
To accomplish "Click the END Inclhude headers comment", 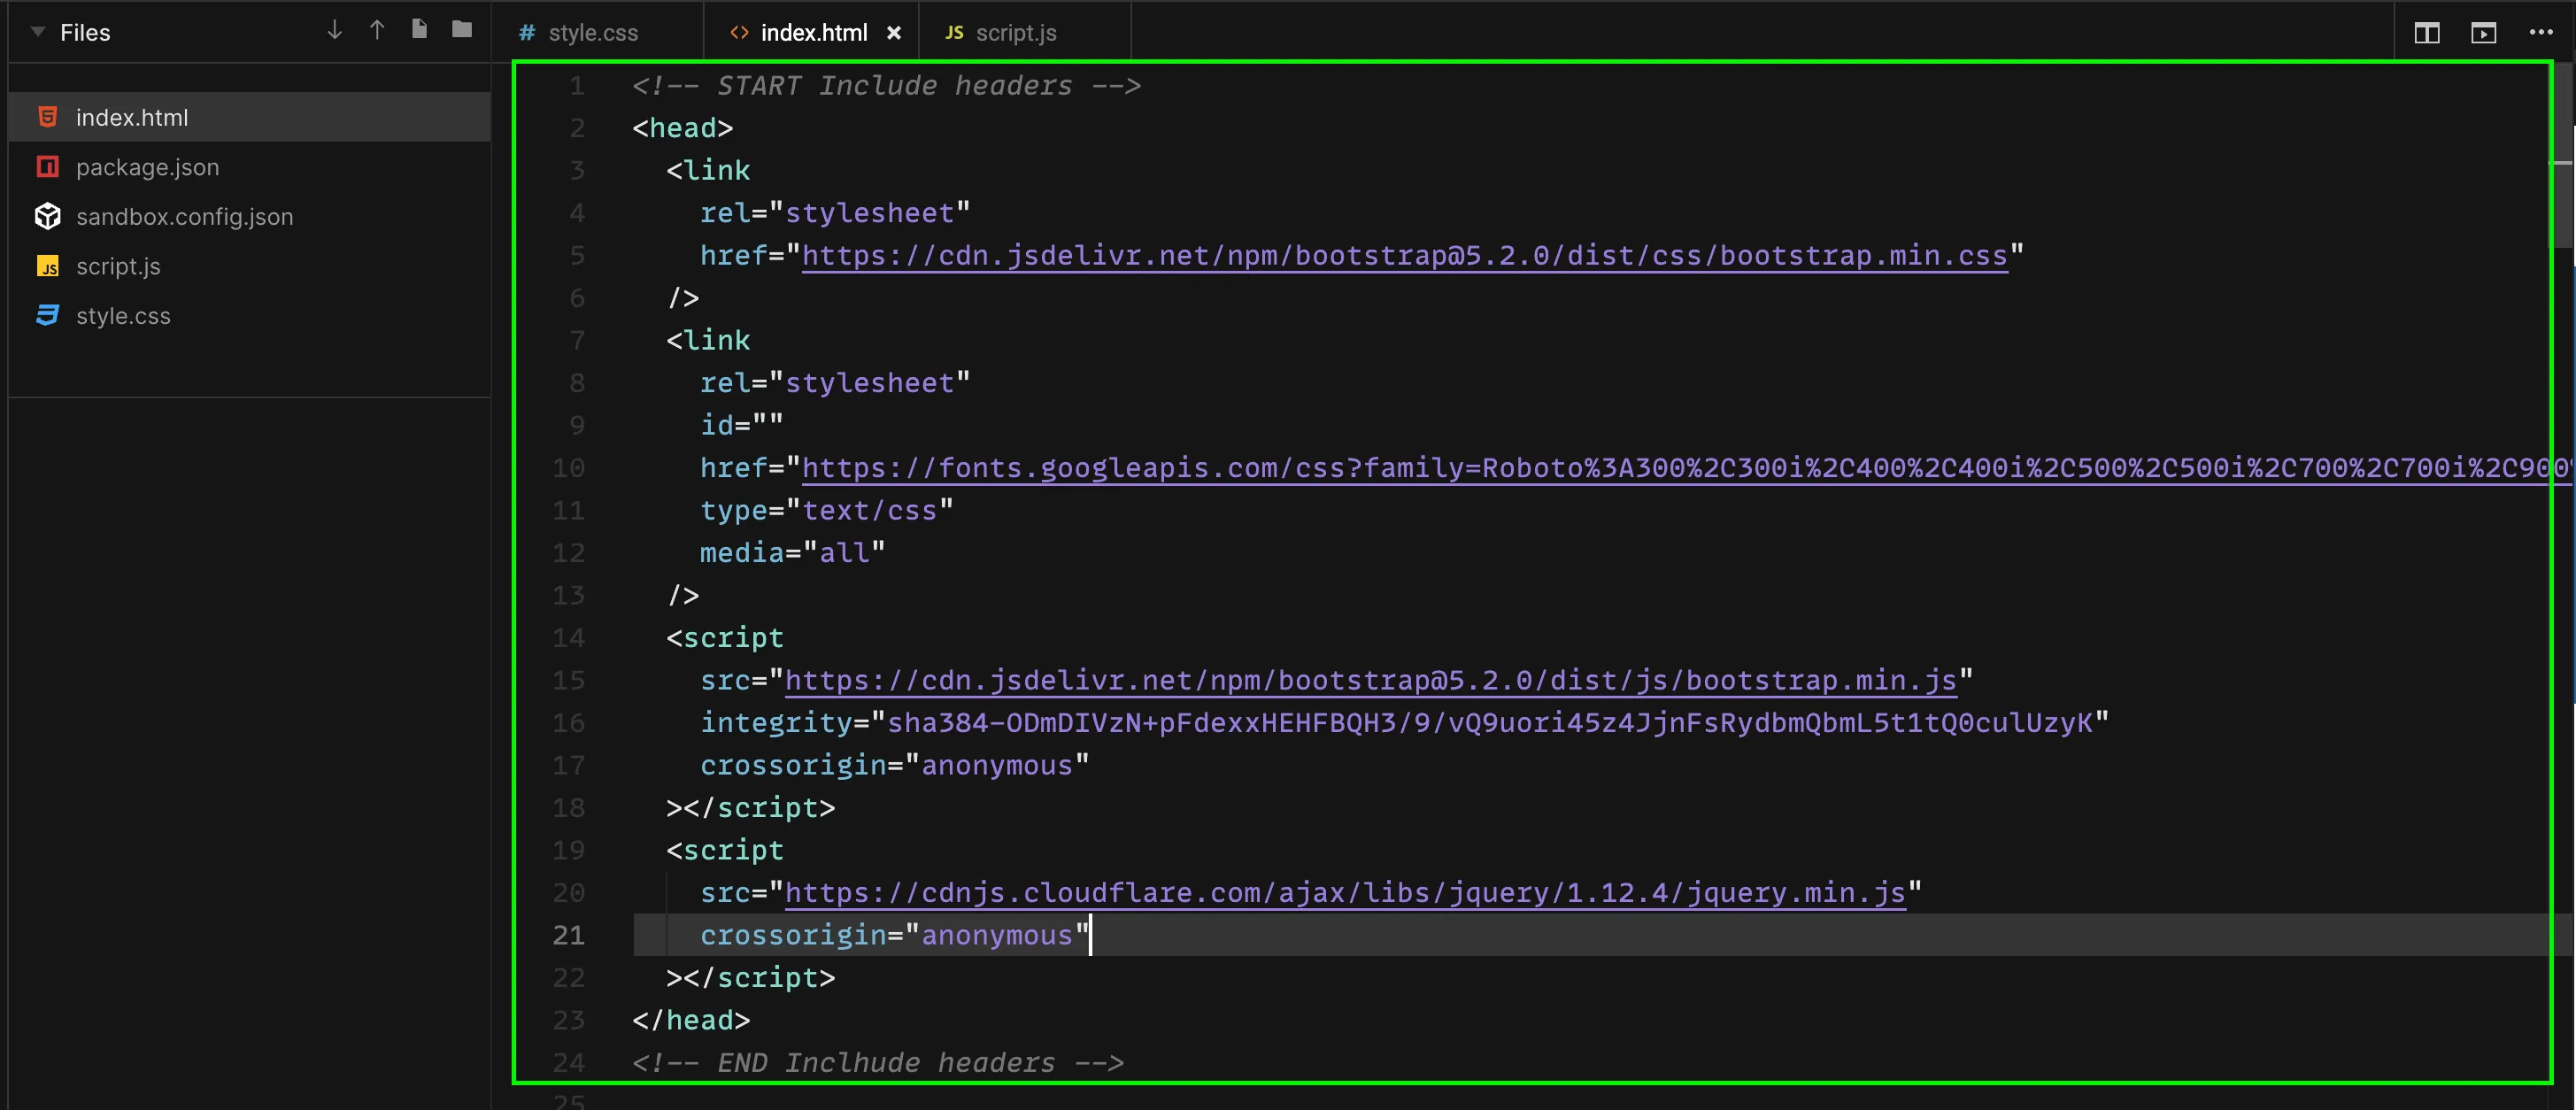I will 878,1063.
